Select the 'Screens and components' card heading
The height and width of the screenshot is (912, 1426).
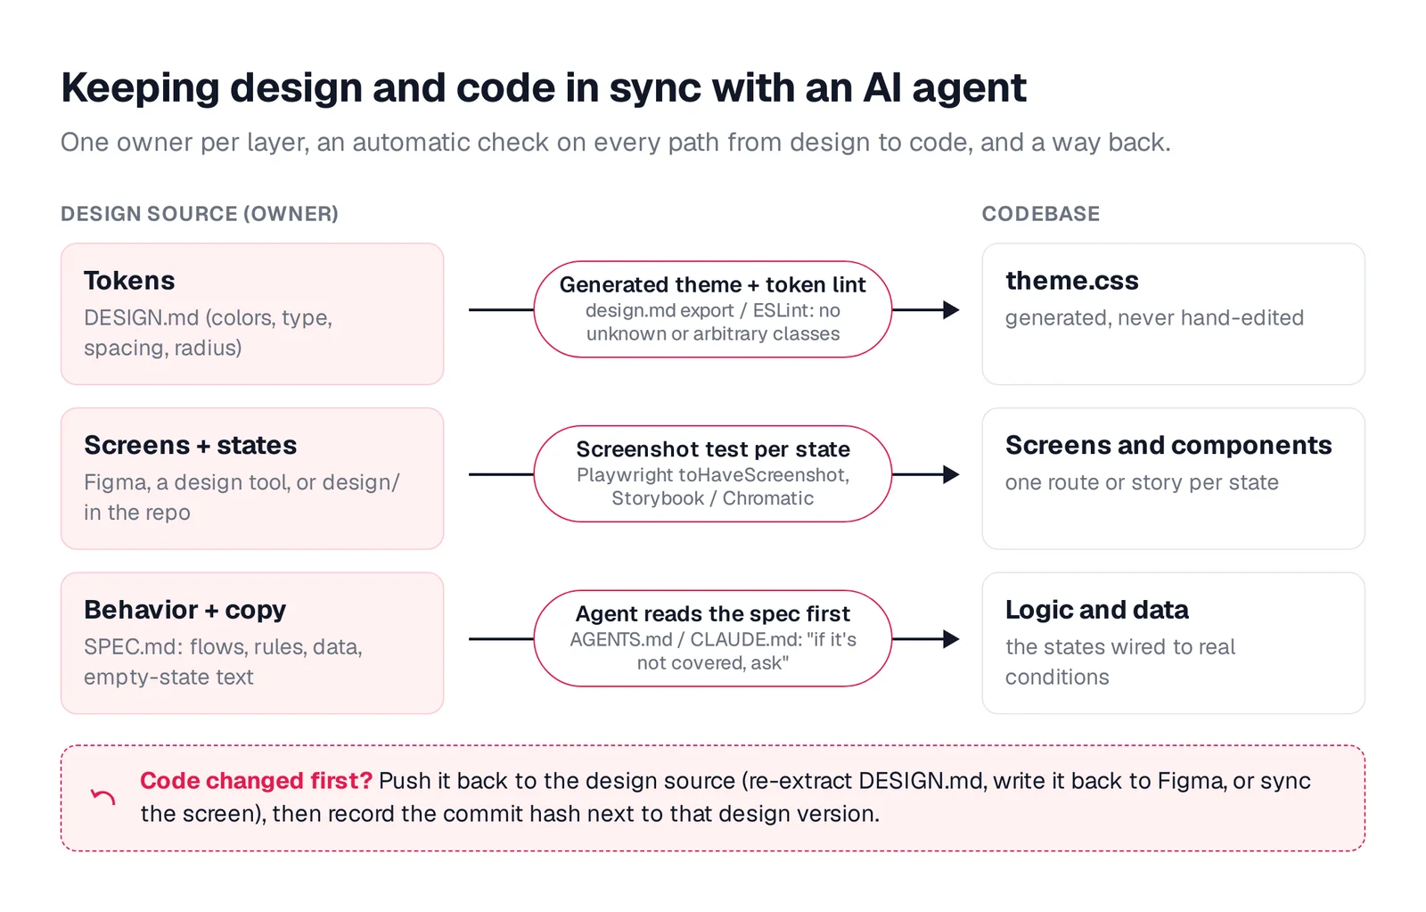click(1168, 446)
